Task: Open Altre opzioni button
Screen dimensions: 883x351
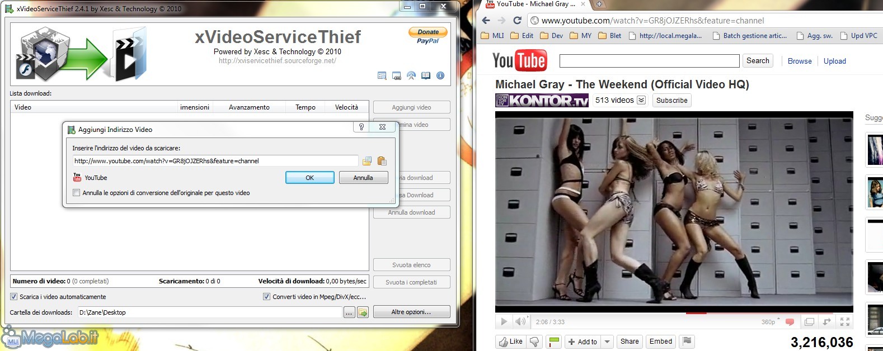Action: pyautogui.click(x=412, y=312)
